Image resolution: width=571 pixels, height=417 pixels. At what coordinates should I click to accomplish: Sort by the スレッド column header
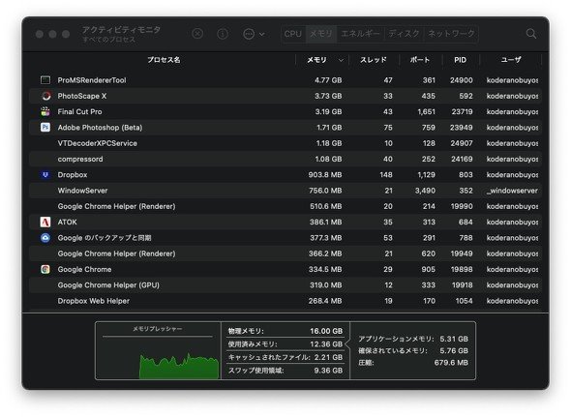(x=374, y=60)
